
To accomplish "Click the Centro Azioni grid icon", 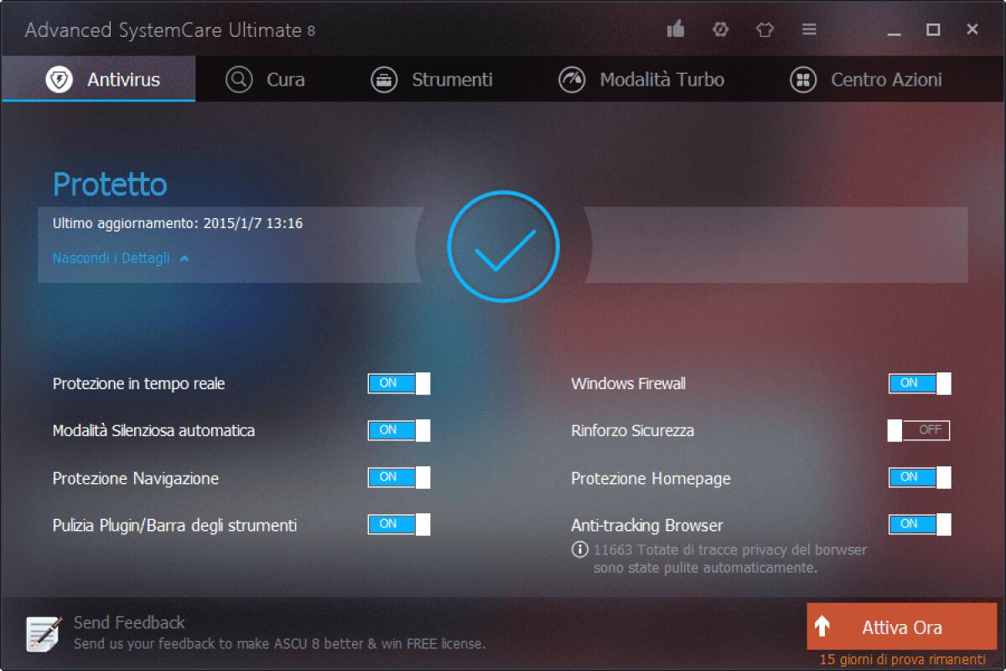I will pyautogui.click(x=801, y=79).
